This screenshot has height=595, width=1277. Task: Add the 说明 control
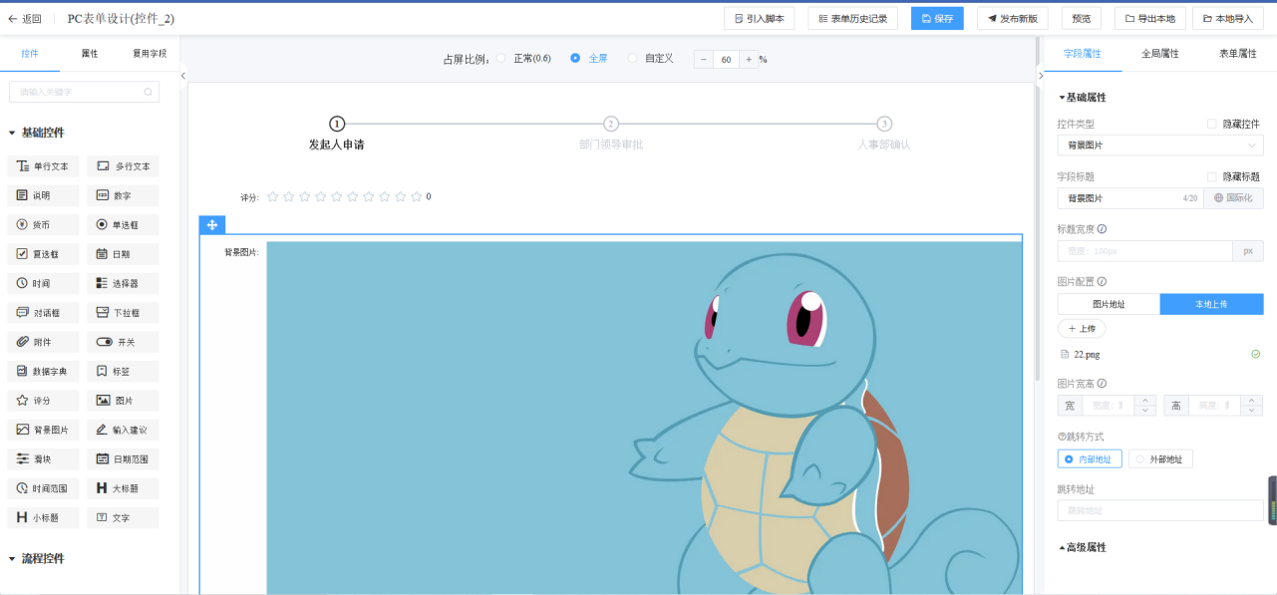[x=43, y=195]
